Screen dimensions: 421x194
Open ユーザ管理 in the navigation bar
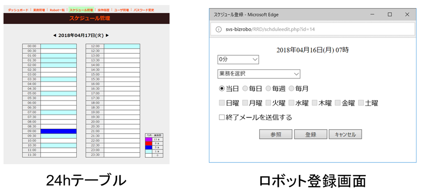coord(122,10)
